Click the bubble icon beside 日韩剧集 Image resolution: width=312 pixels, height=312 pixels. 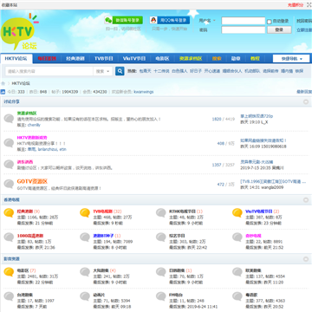click(161, 272)
